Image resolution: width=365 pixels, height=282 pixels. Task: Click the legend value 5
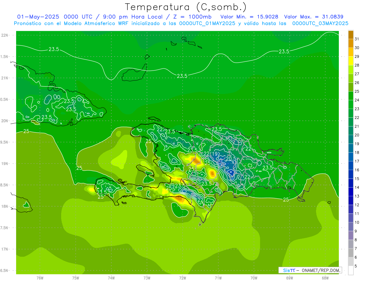[356, 266]
